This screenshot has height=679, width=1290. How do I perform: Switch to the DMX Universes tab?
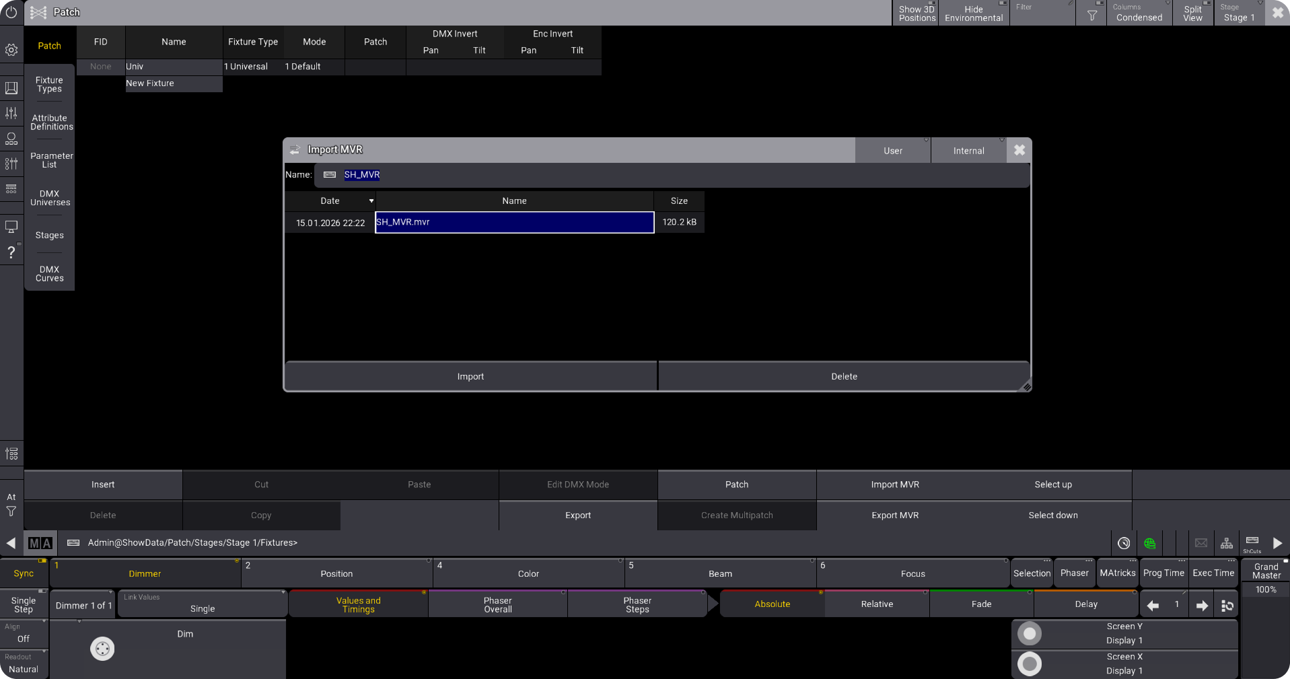click(x=50, y=198)
